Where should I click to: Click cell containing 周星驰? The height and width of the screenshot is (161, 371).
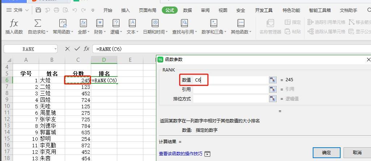52,113
